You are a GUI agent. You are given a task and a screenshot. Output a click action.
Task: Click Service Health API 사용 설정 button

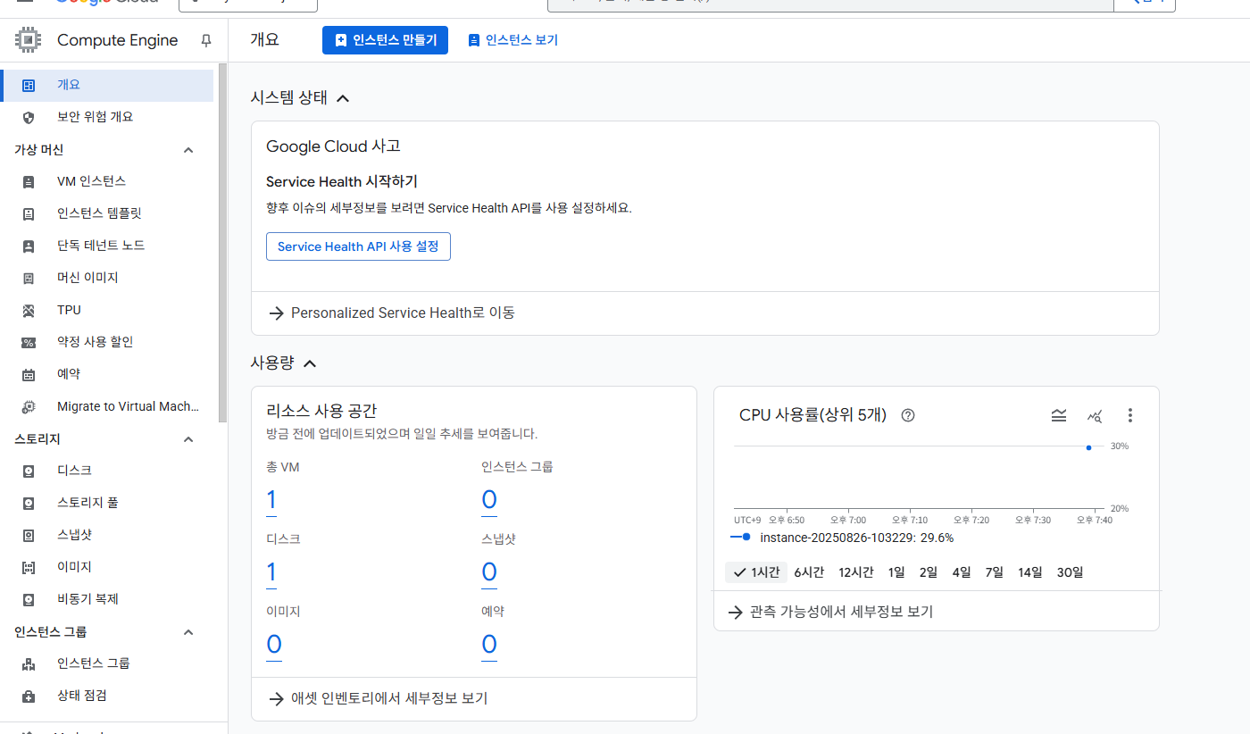358,246
